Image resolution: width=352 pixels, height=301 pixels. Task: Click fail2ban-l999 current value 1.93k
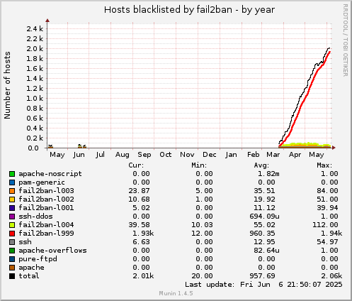[x=143, y=234]
